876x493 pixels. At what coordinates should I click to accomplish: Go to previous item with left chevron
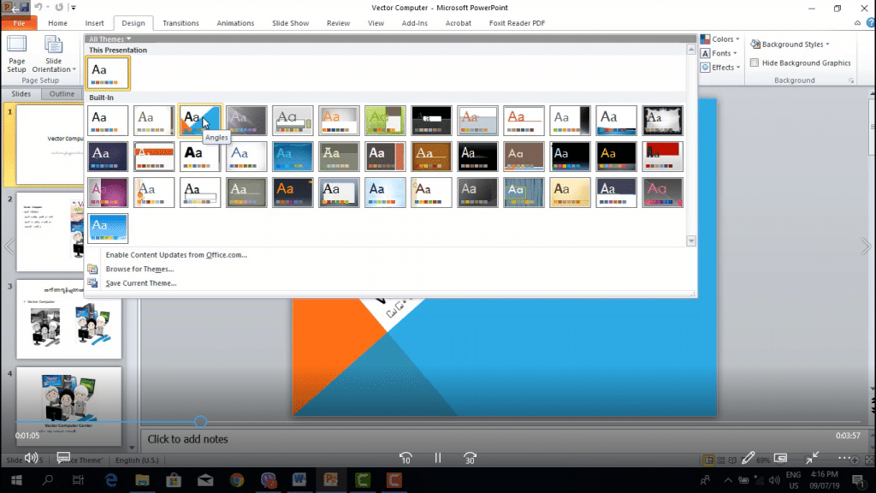pos(9,246)
